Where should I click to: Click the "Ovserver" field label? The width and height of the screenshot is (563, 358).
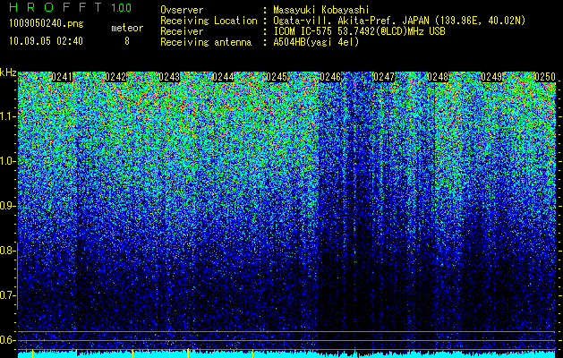[x=182, y=10]
